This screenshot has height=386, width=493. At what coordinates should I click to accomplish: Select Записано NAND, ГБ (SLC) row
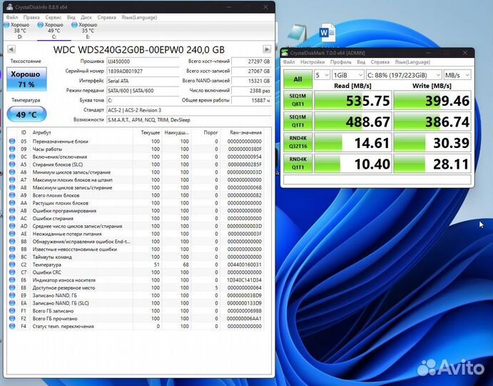pos(135,303)
